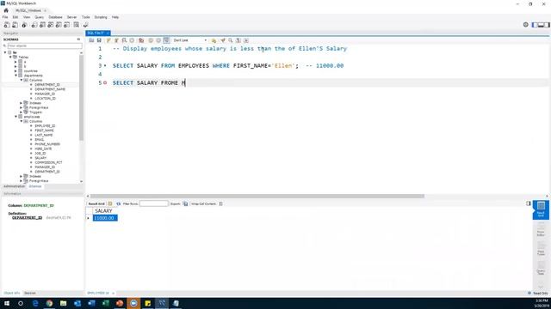The width and height of the screenshot is (551, 309).
Task: Toggle right sidebar panel visibility
Action: tap(547, 25)
